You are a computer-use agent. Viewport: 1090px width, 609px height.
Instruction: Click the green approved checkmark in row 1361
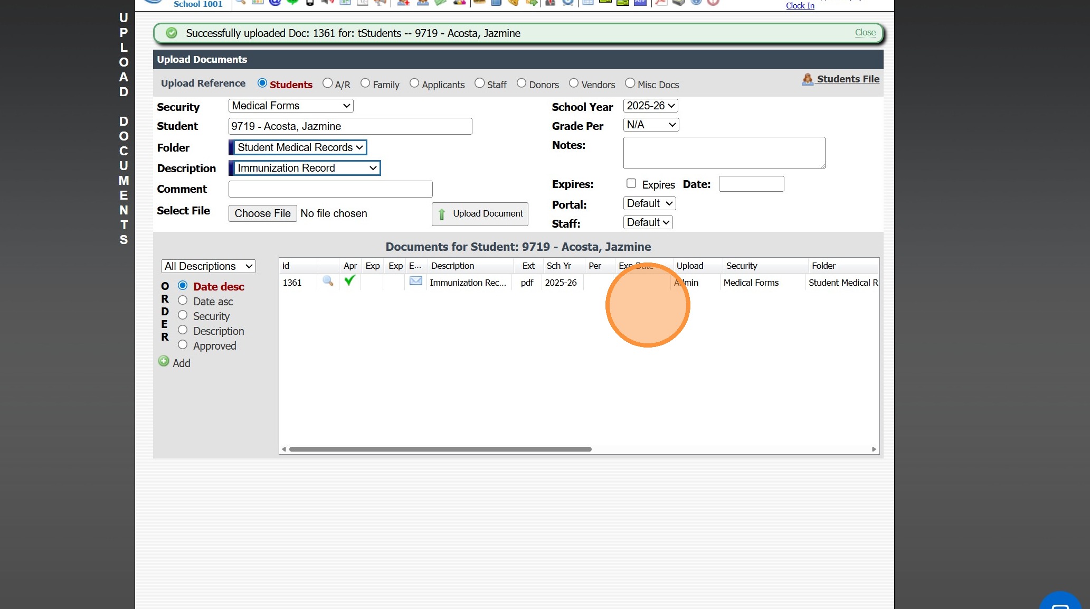349,281
